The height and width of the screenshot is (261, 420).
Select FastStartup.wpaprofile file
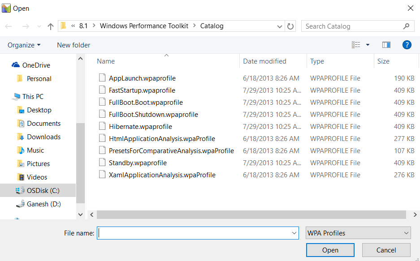coord(142,90)
